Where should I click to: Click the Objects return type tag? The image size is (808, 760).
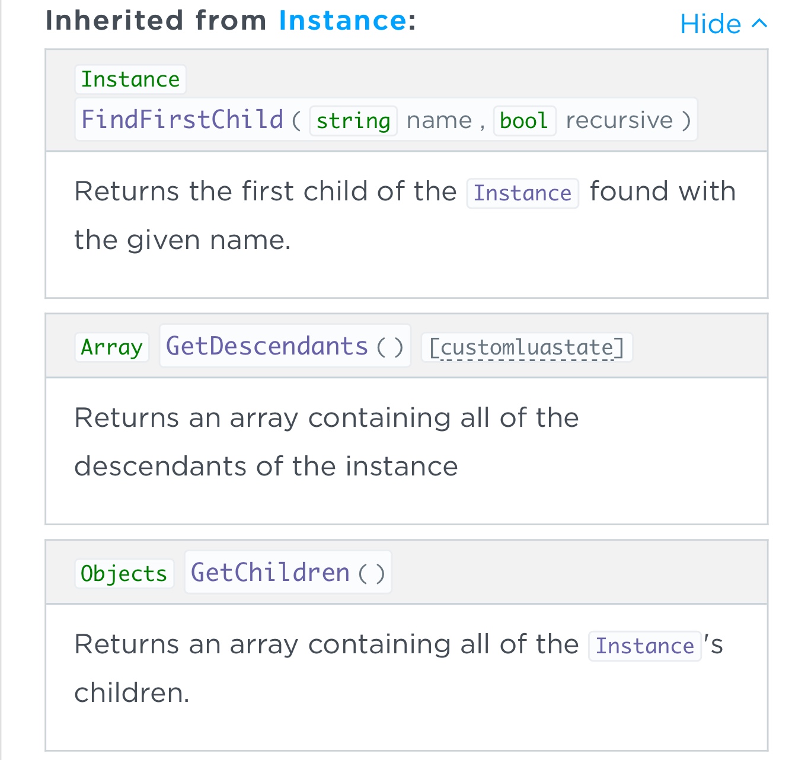(x=124, y=574)
